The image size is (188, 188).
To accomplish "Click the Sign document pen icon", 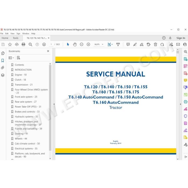I will (x=142, y=44).
